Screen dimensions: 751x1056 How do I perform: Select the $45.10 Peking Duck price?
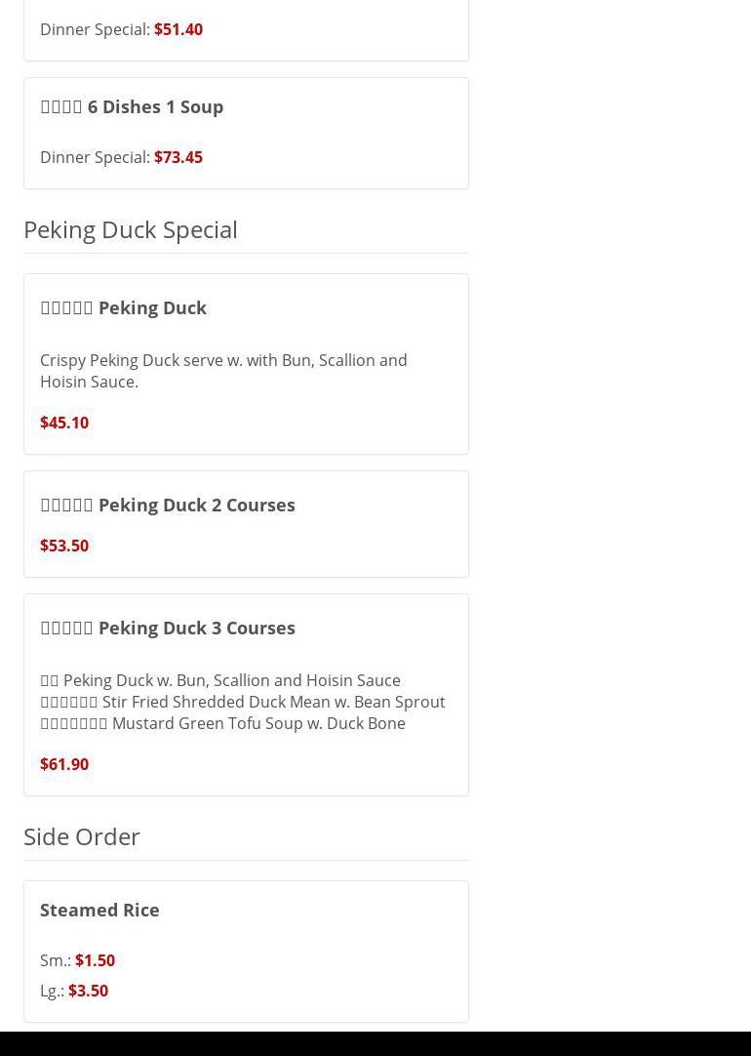coord(64,423)
